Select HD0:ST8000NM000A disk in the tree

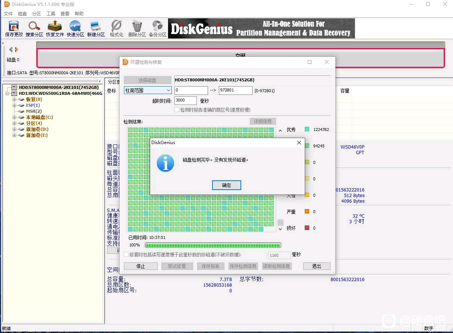[59, 87]
